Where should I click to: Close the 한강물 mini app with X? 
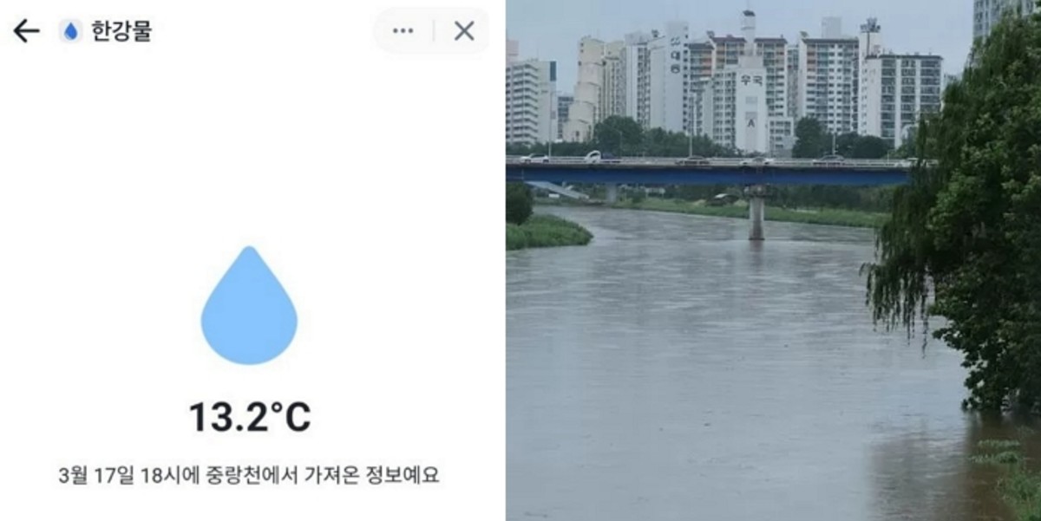tap(464, 31)
